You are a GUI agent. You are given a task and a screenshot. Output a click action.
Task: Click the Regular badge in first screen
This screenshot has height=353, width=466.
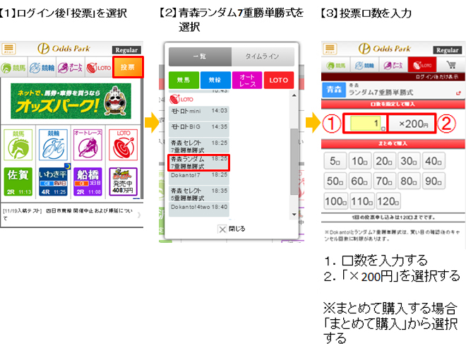(126, 50)
